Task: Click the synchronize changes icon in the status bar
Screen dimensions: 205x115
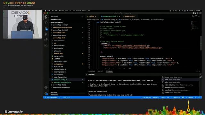Action: coord(61,97)
